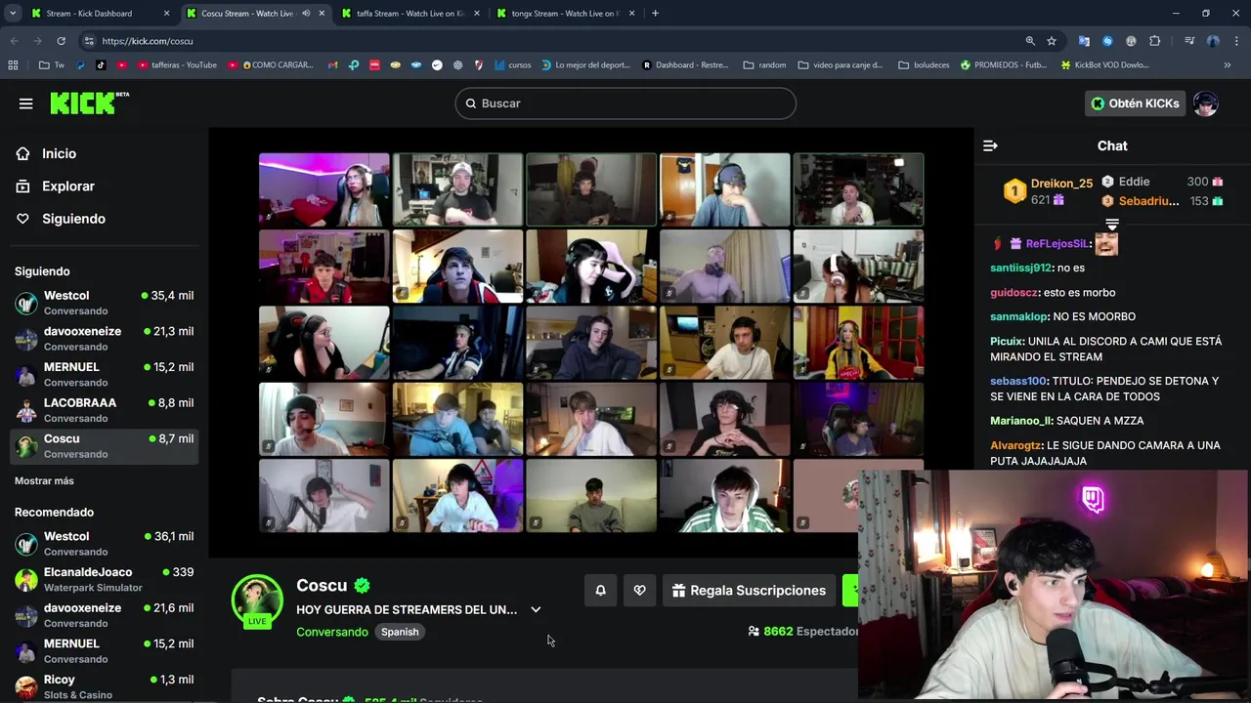This screenshot has width=1251, height=703.
Task: Close the Coscu Stream tab
Action: [322, 14]
